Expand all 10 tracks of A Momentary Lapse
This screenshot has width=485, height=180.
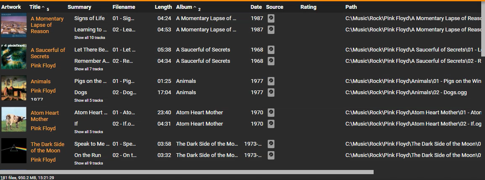click(90, 38)
